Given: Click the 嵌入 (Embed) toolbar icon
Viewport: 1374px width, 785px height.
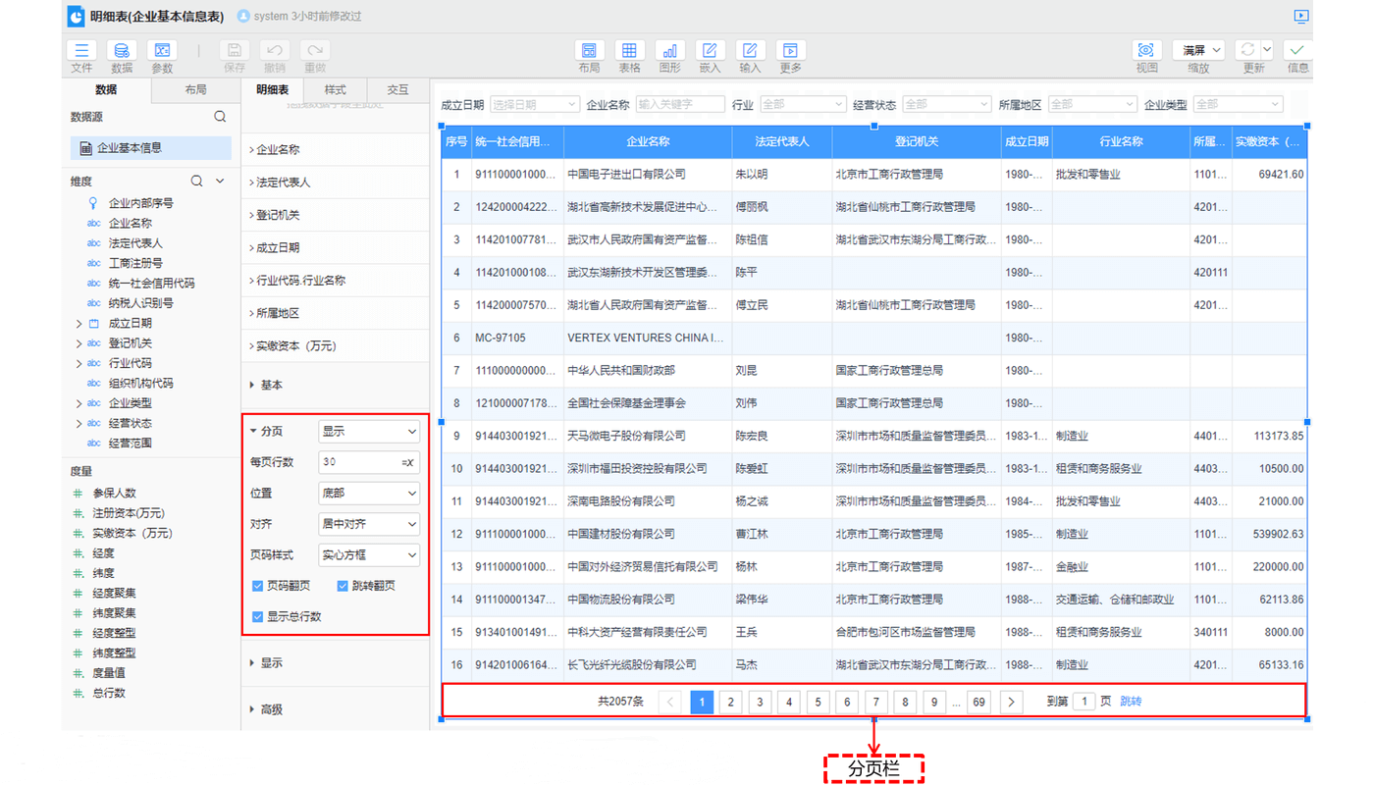Looking at the screenshot, I should click(710, 51).
